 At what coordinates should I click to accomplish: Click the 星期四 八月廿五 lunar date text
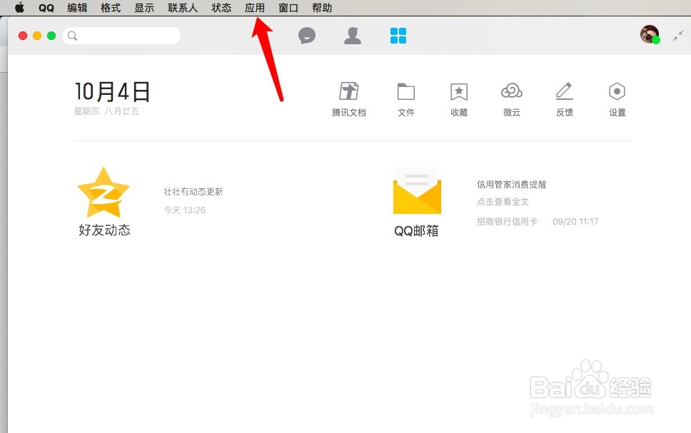106,111
